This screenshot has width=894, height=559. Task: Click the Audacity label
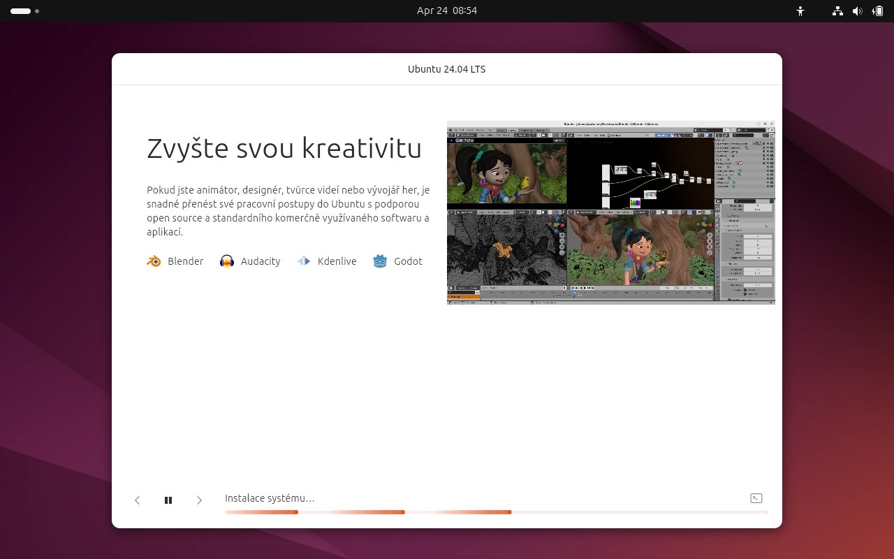(261, 261)
